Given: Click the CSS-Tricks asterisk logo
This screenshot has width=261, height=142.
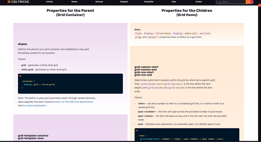Looking at the screenshot, I should click(x=9, y=2).
